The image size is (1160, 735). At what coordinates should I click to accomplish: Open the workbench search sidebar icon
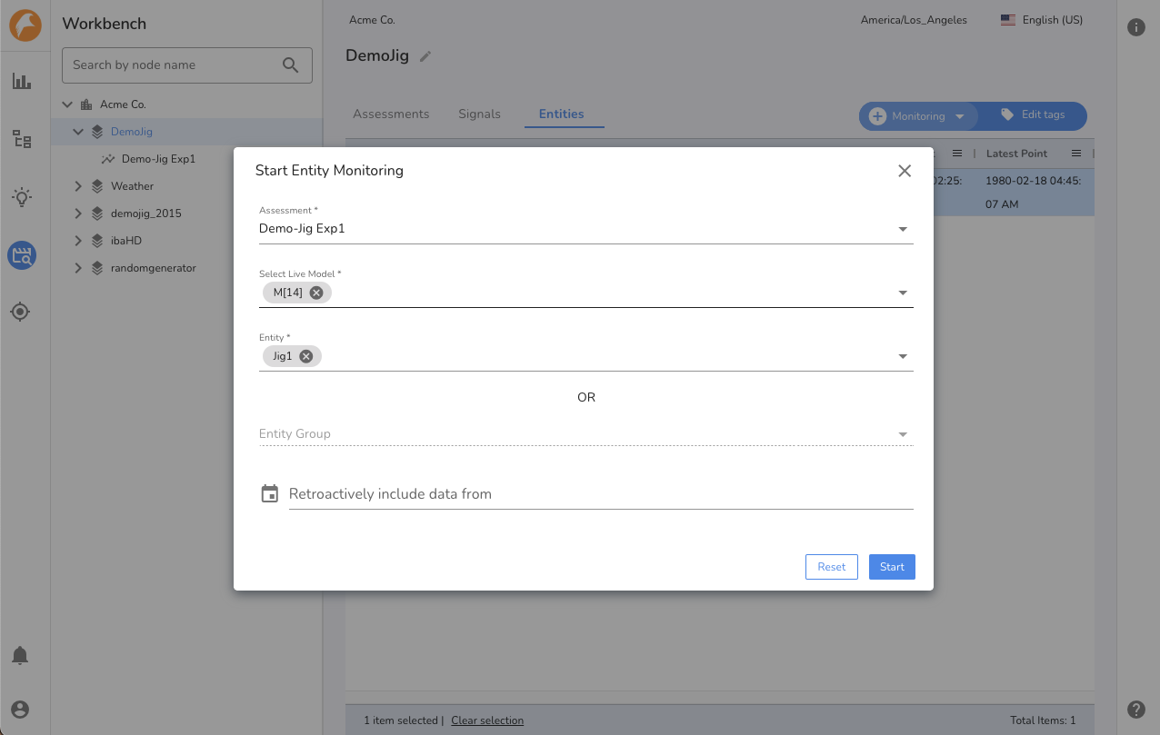coord(22,255)
